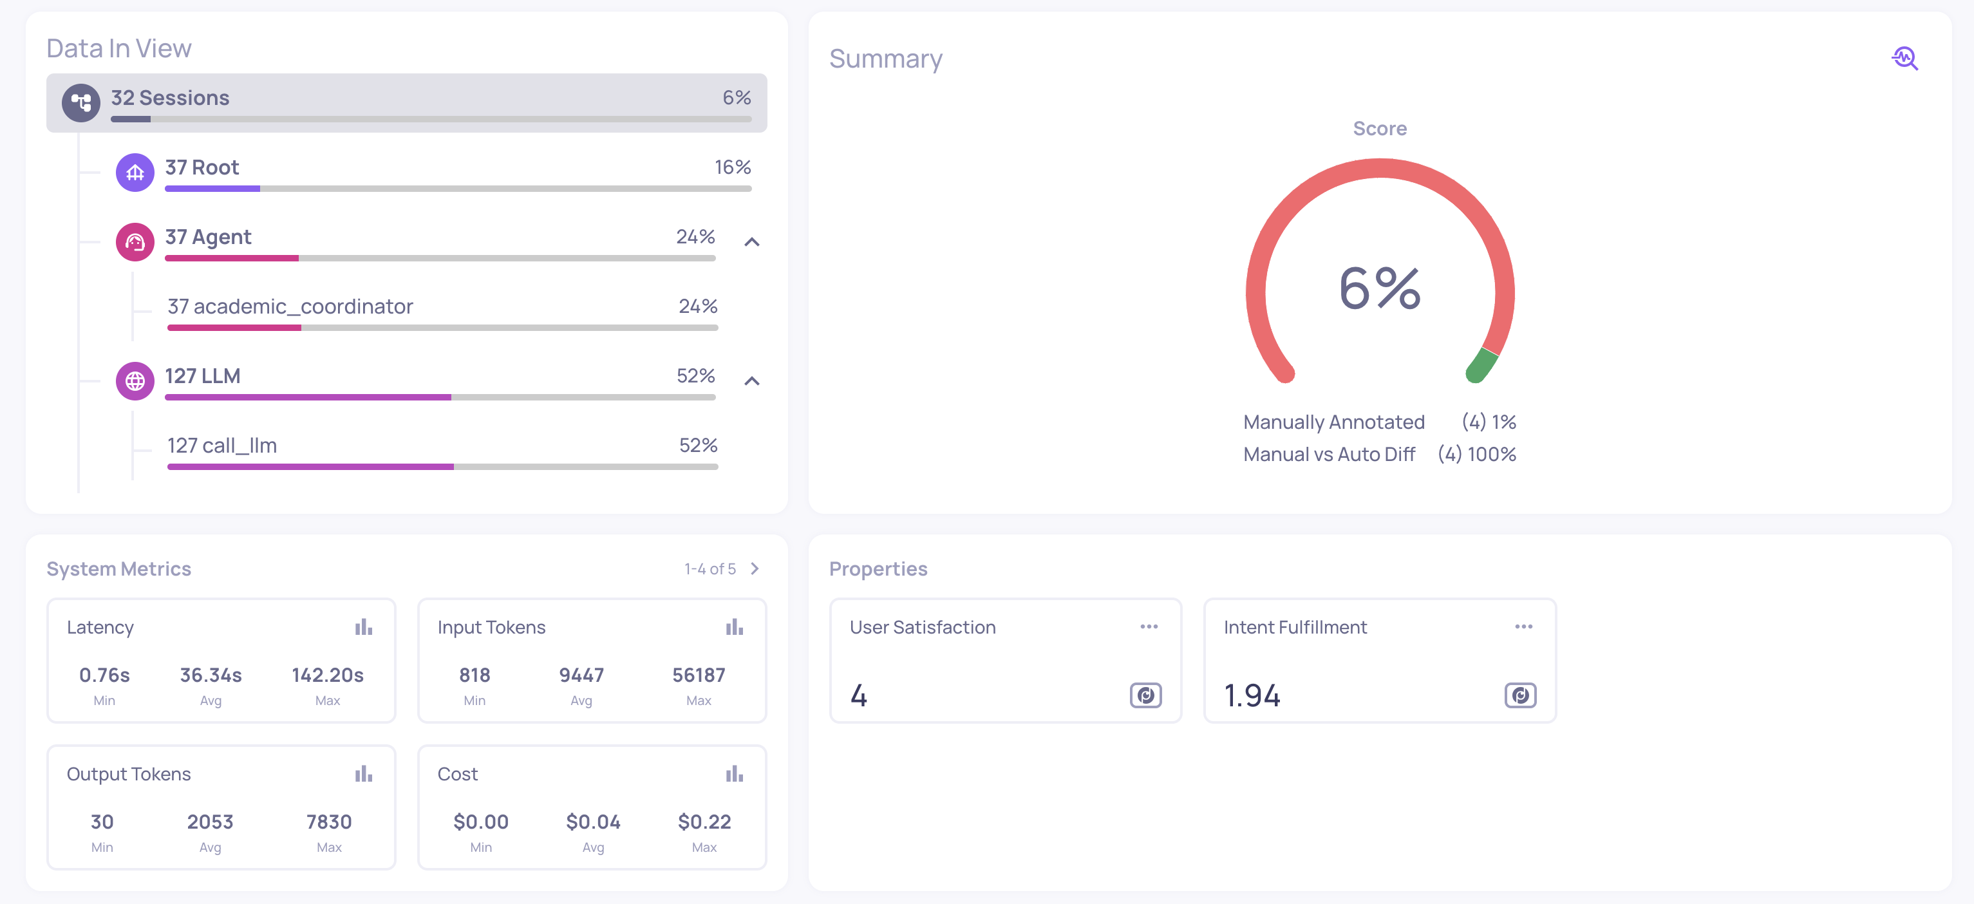Click the Agent headset icon
This screenshot has width=1974, height=904.
click(135, 242)
